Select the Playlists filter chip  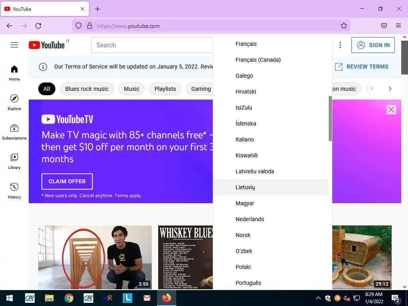pos(165,89)
